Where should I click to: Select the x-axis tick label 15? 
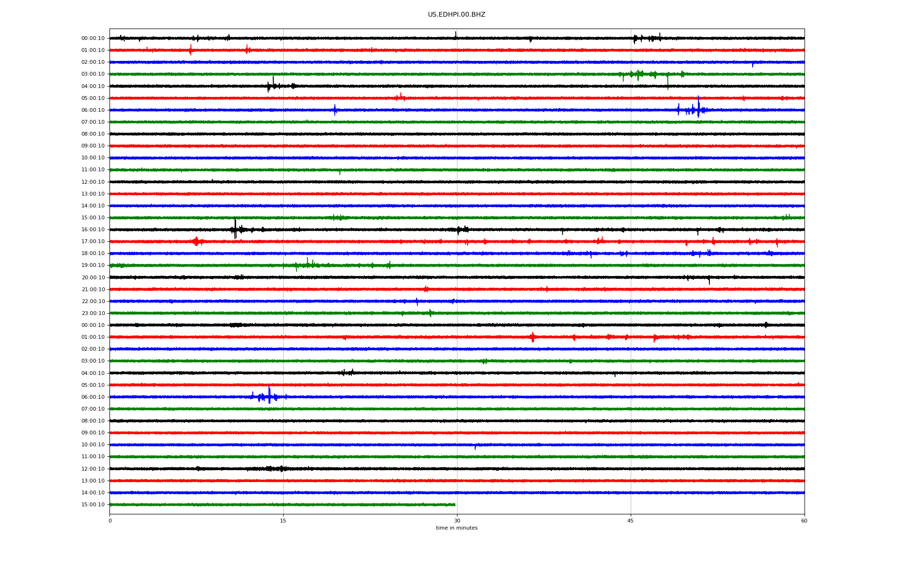[283, 521]
